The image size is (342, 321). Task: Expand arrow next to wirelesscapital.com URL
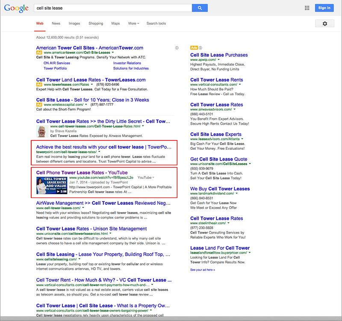click(86, 105)
